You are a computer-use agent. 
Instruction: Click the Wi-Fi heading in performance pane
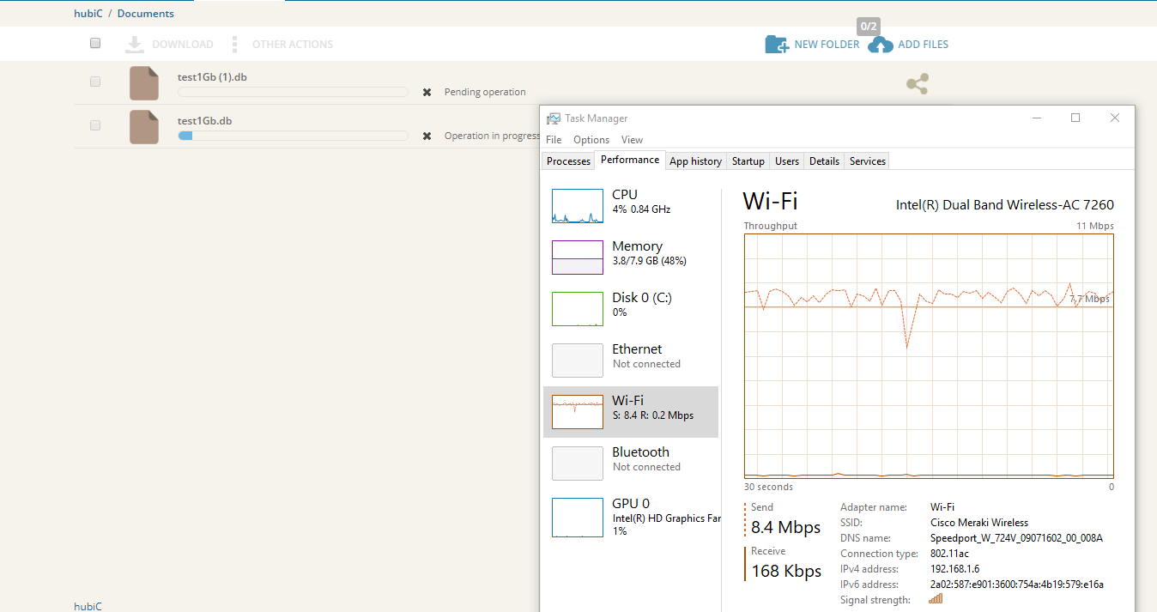coord(770,202)
